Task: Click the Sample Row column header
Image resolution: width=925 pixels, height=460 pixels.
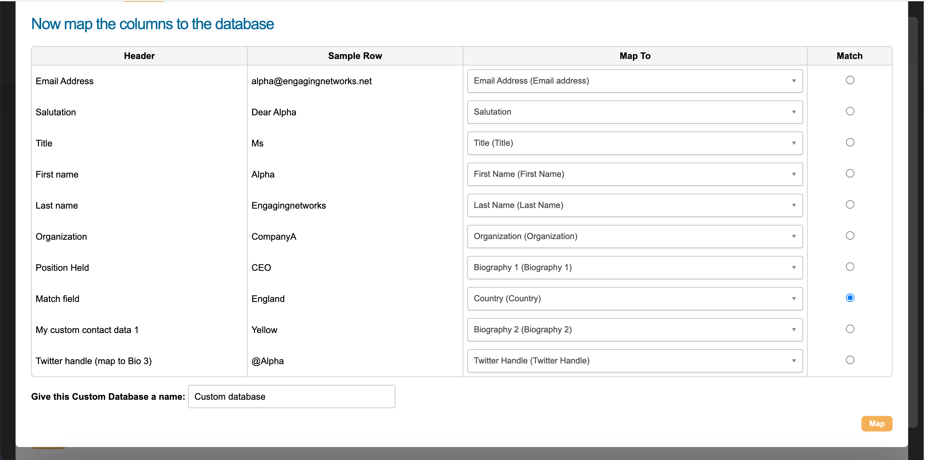Action: point(355,56)
